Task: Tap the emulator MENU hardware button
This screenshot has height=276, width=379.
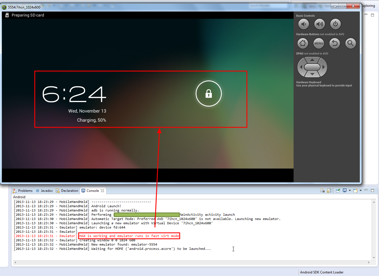Action: pos(319,43)
